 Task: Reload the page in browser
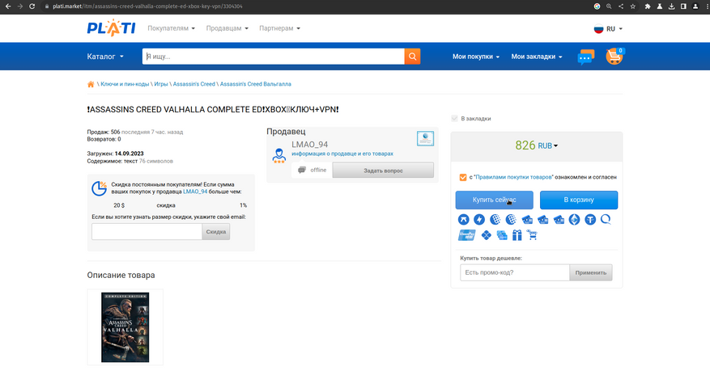32,6
